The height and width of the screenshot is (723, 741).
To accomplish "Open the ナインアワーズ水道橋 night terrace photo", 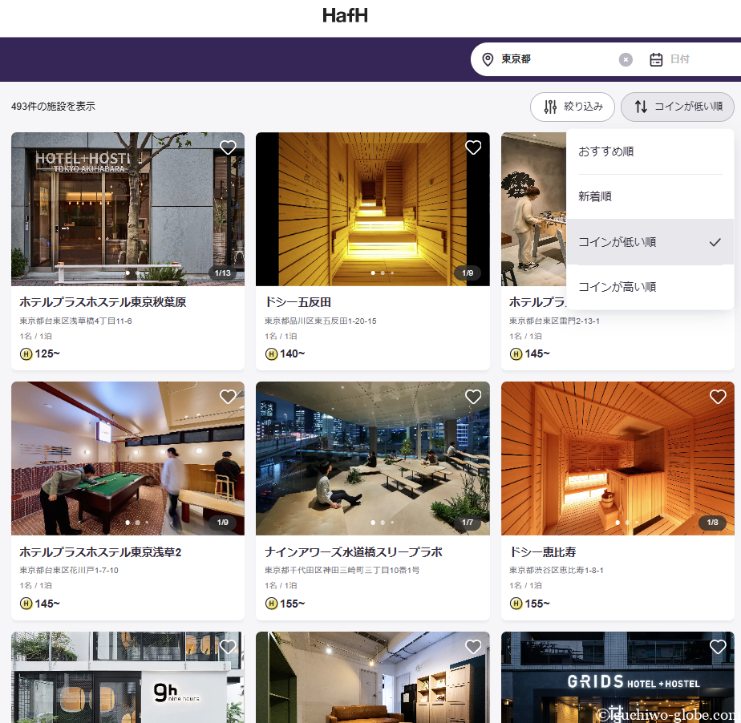I will click(372, 458).
